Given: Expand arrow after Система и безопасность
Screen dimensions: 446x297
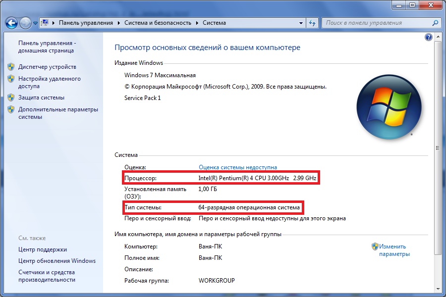Looking at the screenshot, I should click(x=197, y=23).
